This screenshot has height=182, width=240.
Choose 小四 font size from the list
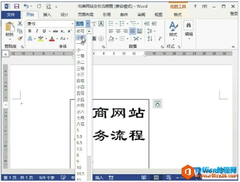click(x=80, y=87)
